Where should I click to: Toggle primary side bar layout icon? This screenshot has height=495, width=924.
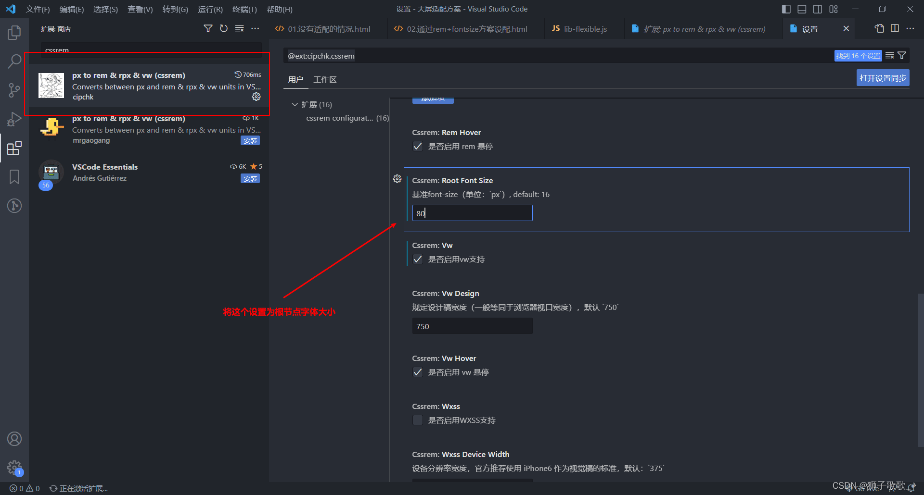coord(786,9)
